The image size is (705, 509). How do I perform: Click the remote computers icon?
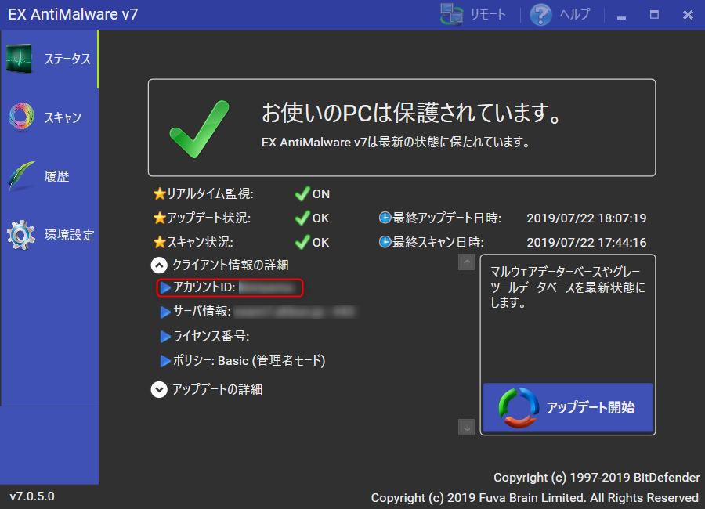[451, 14]
